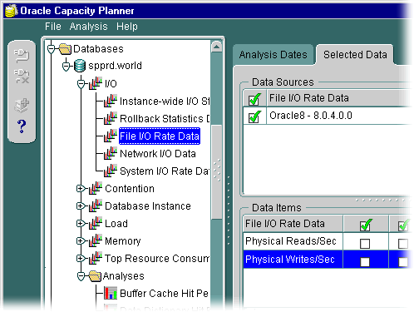Select the System I/O Rate Data tree item
The height and width of the screenshot is (312, 414).
click(165, 171)
